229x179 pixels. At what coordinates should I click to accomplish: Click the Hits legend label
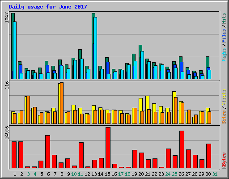(224, 18)
